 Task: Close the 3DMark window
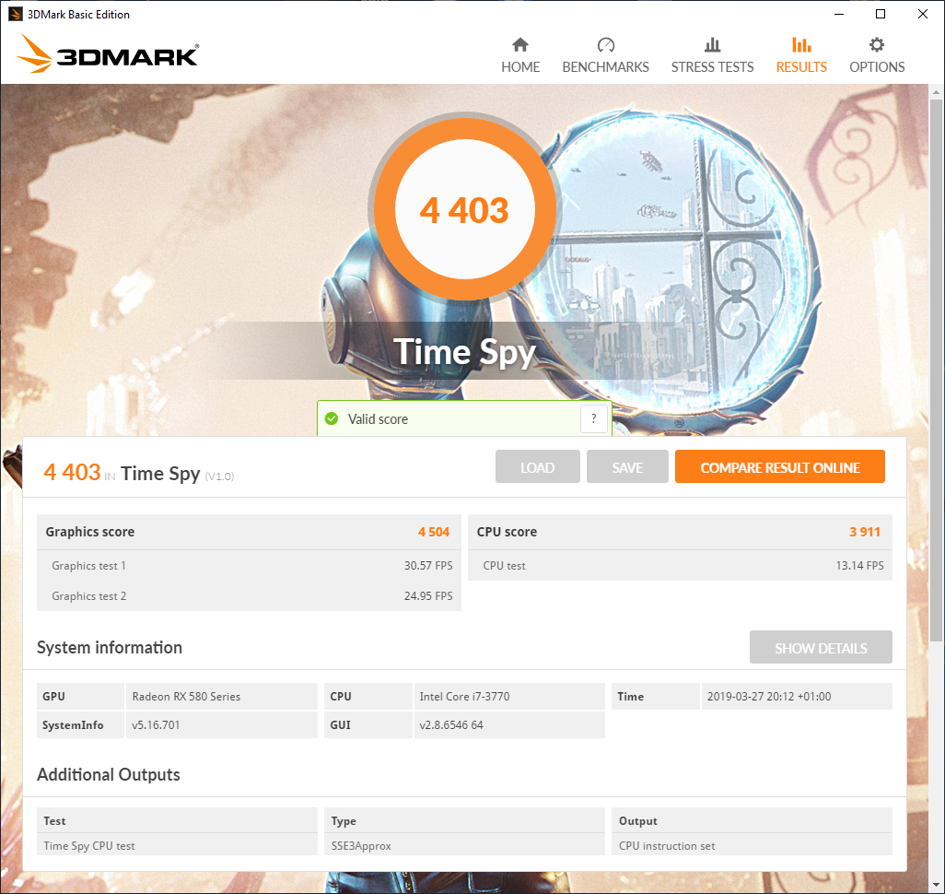point(923,14)
